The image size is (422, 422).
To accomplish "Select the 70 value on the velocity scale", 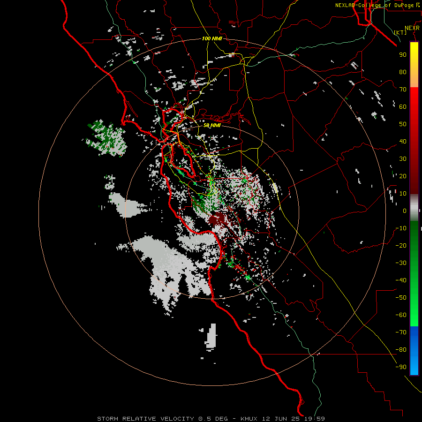I will point(403,90).
